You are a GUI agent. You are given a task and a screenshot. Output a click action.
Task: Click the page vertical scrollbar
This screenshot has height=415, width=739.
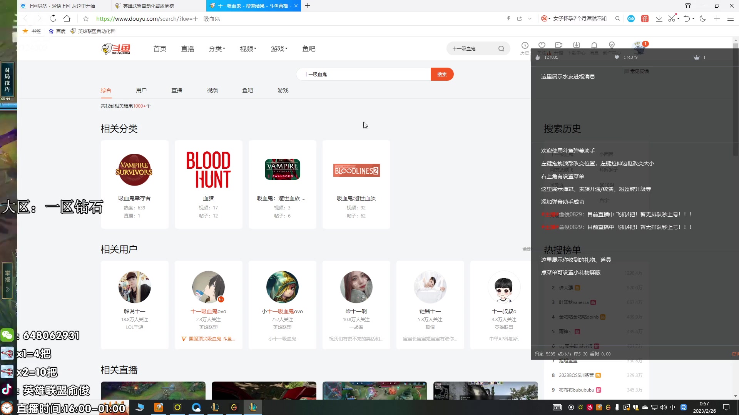click(x=736, y=100)
